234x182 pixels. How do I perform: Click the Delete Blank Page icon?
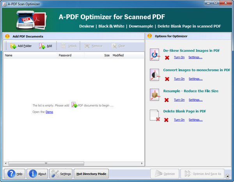(154, 115)
